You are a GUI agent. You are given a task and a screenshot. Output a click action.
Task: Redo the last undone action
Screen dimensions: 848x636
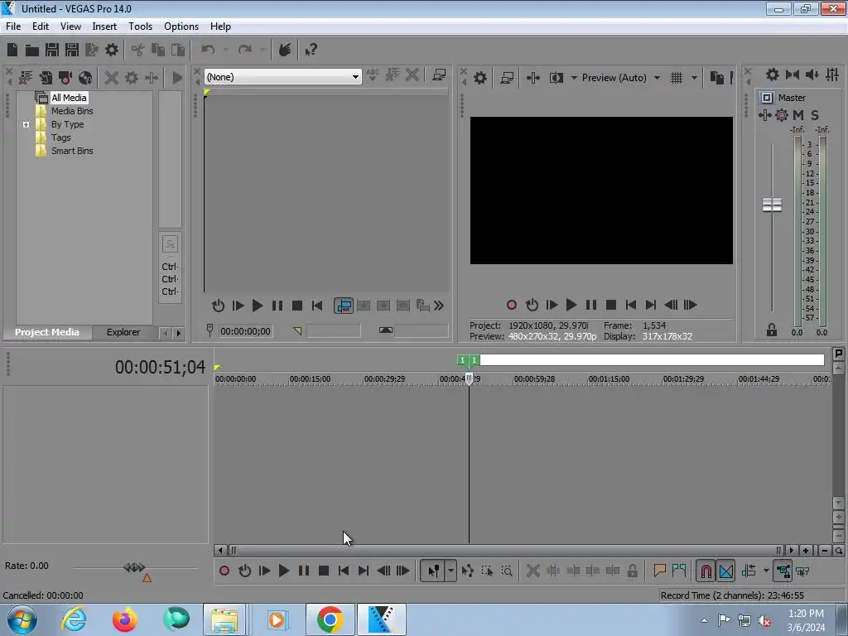pos(245,50)
